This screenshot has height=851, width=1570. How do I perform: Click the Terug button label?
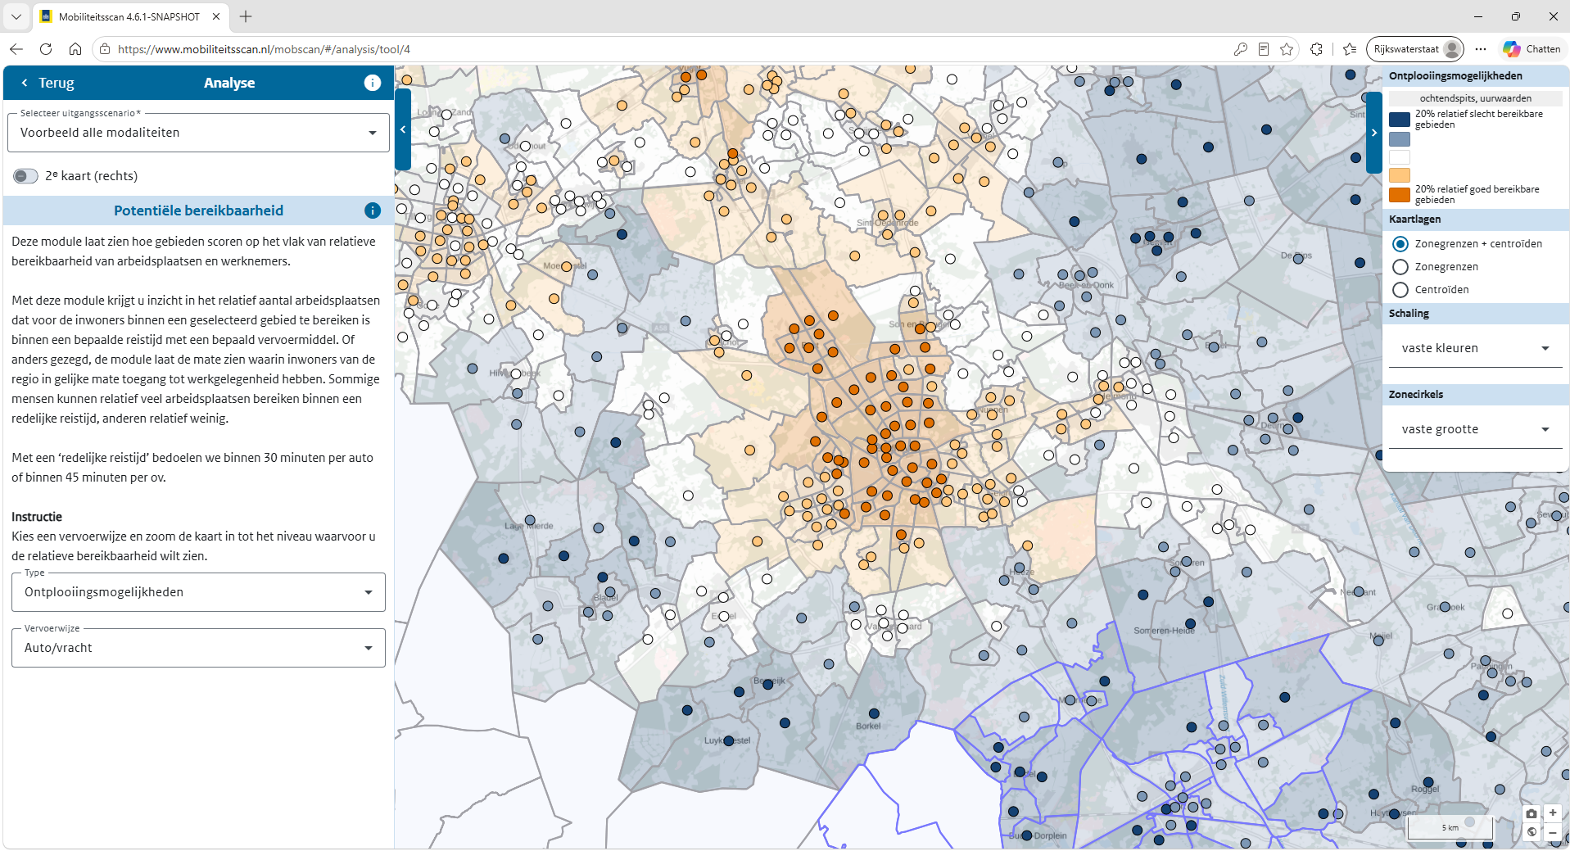(x=57, y=83)
